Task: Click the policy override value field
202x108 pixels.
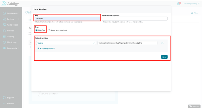Action: coord(127,43)
